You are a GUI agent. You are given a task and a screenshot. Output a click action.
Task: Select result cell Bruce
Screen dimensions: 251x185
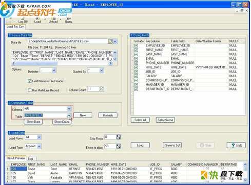point(38,169)
